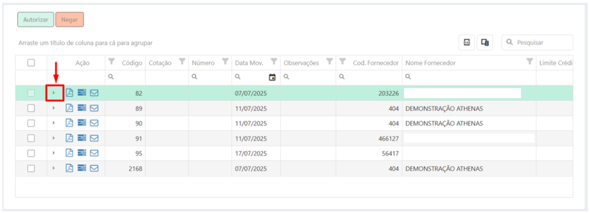This screenshot has width=590, height=213.
Task: Click the Autorizar button
Action: pos(36,20)
